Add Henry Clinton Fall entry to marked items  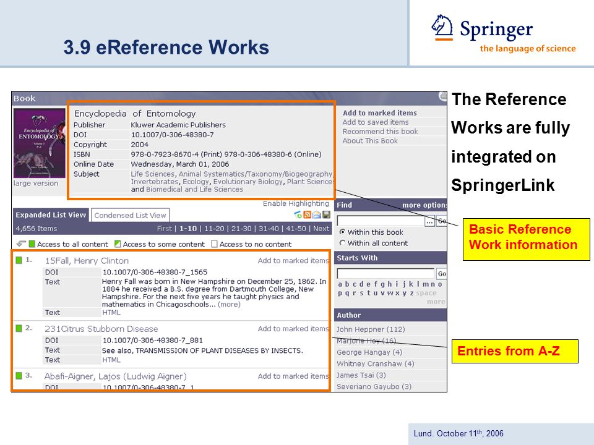(x=293, y=261)
